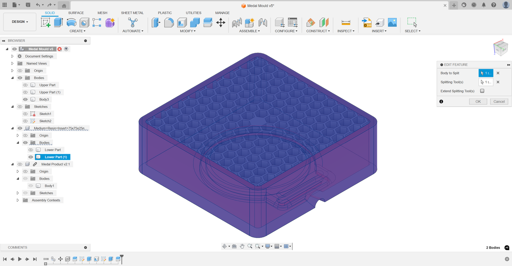Select the Offset Plane construct tool
Image resolution: width=512 pixels, height=266 pixels.
311,23
